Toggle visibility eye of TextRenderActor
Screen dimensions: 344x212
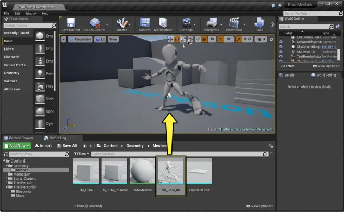point(281,56)
